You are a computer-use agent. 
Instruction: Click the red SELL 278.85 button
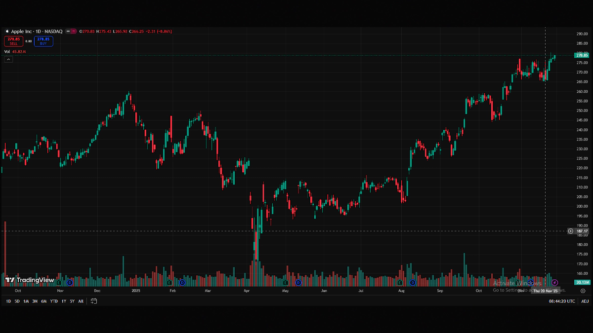[13, 41]
